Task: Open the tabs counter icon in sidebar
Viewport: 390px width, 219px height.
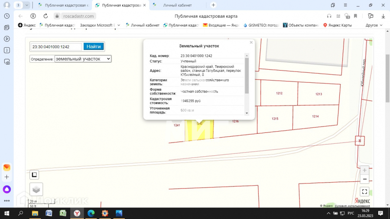Action: pyautogui.click(x=7, y=50)
